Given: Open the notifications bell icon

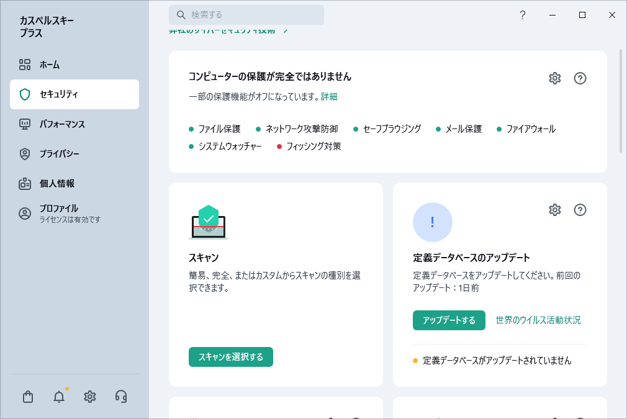Looking at the screenshot, I should 59,397.
